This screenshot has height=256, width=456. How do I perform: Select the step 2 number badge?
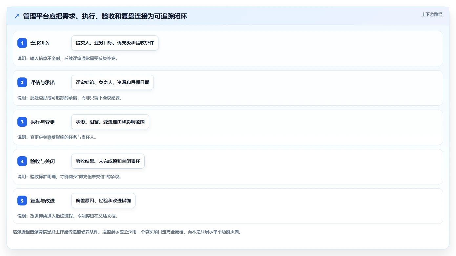pos(22,82)
